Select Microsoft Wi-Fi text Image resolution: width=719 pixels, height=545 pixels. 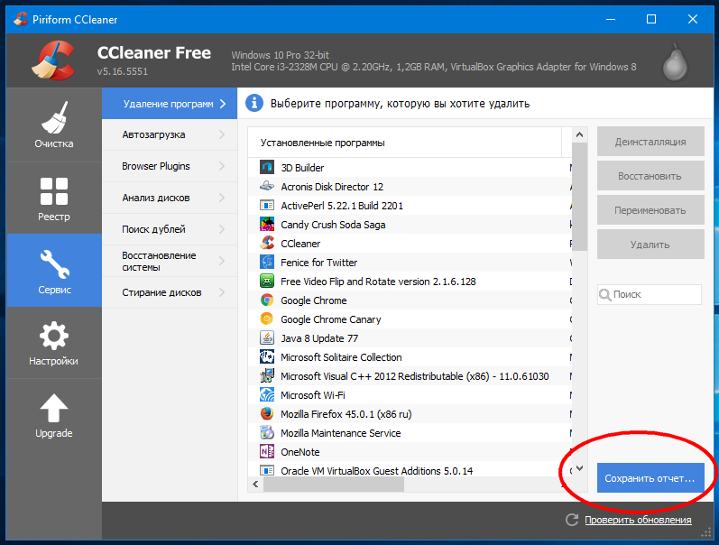(x=313, y=395)
